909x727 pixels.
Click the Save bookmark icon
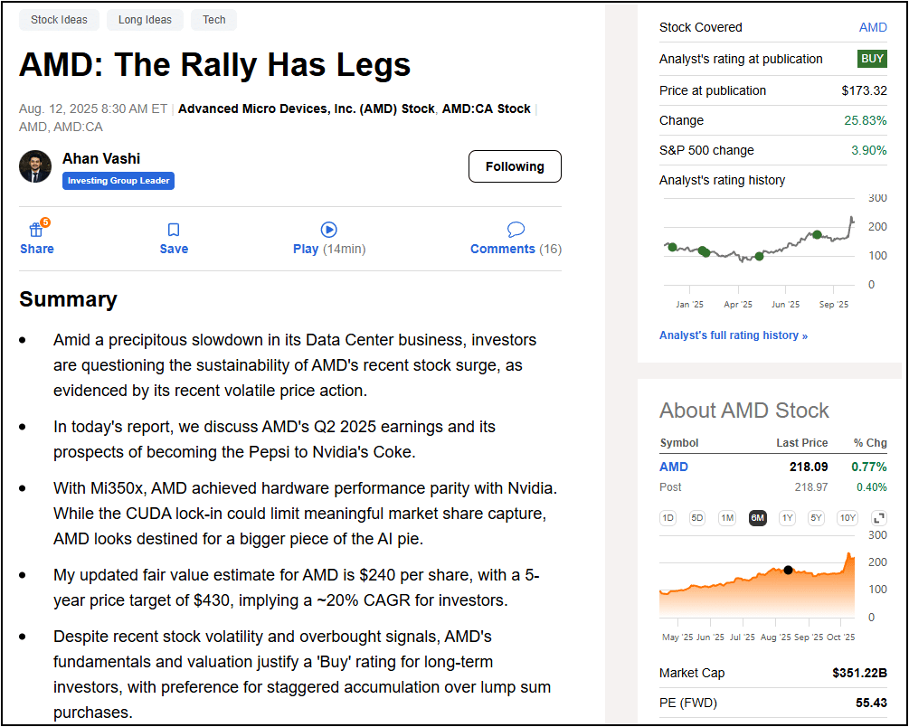[174, 230]
